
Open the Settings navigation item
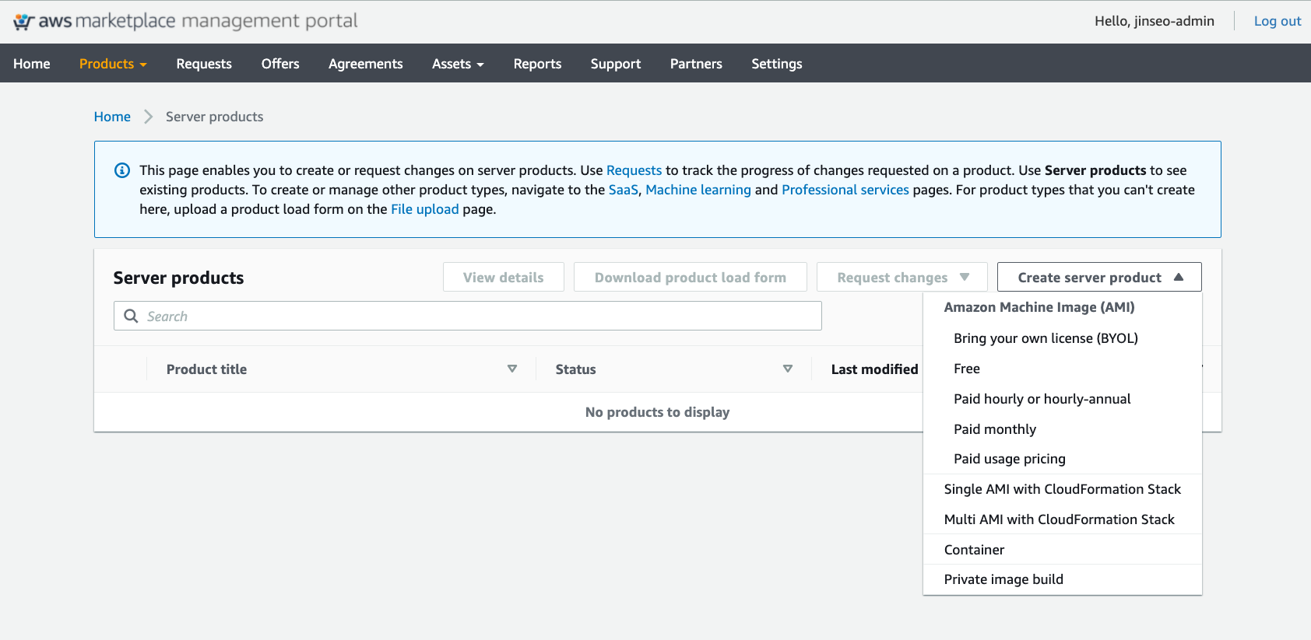[x=777, y=64]
